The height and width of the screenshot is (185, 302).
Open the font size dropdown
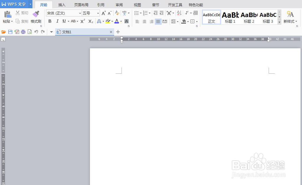(x=98, y=13)
